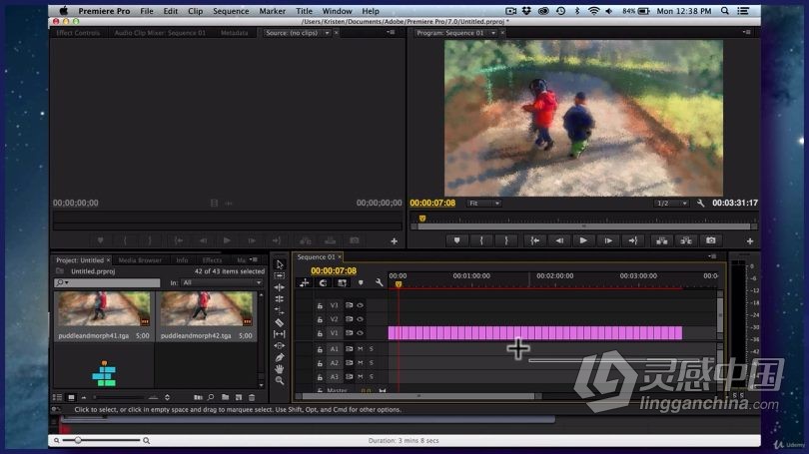Open Project sort icons menu
The height and width of the screenshot is (454, 809).
click(167, 397)
